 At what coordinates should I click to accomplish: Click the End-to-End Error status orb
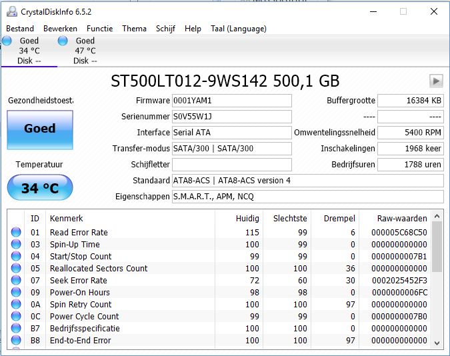[x=16, y=341]
